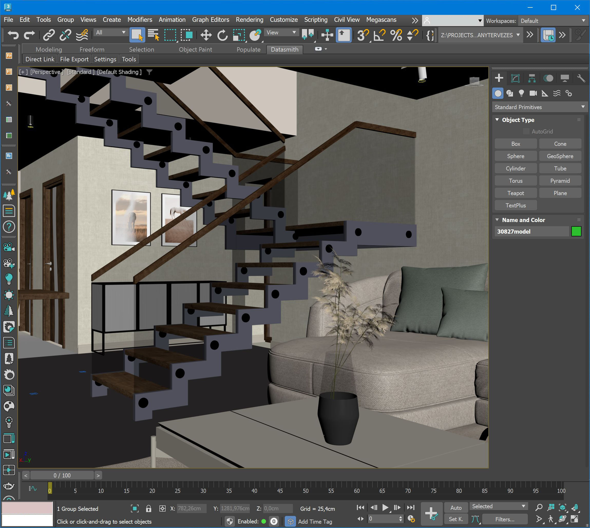Screen dimensions: 590x528
Task: Enable the AutoGrid checkbox
Action: [x=526, y=131]
